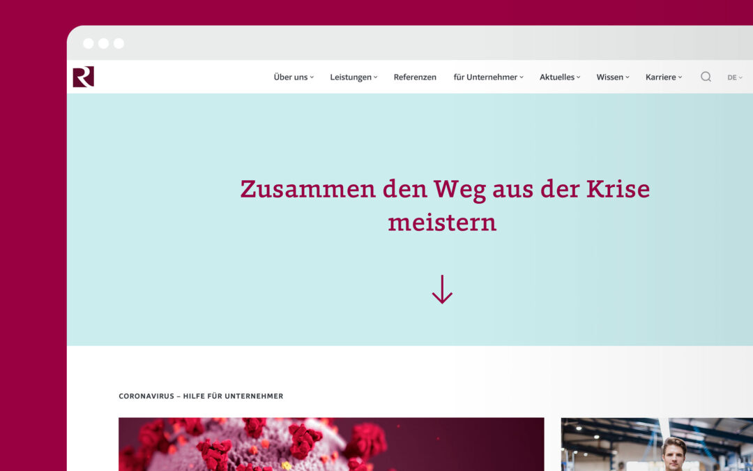Click the middle mock browser window dot
753x471 pixels.
coord(103,44)
